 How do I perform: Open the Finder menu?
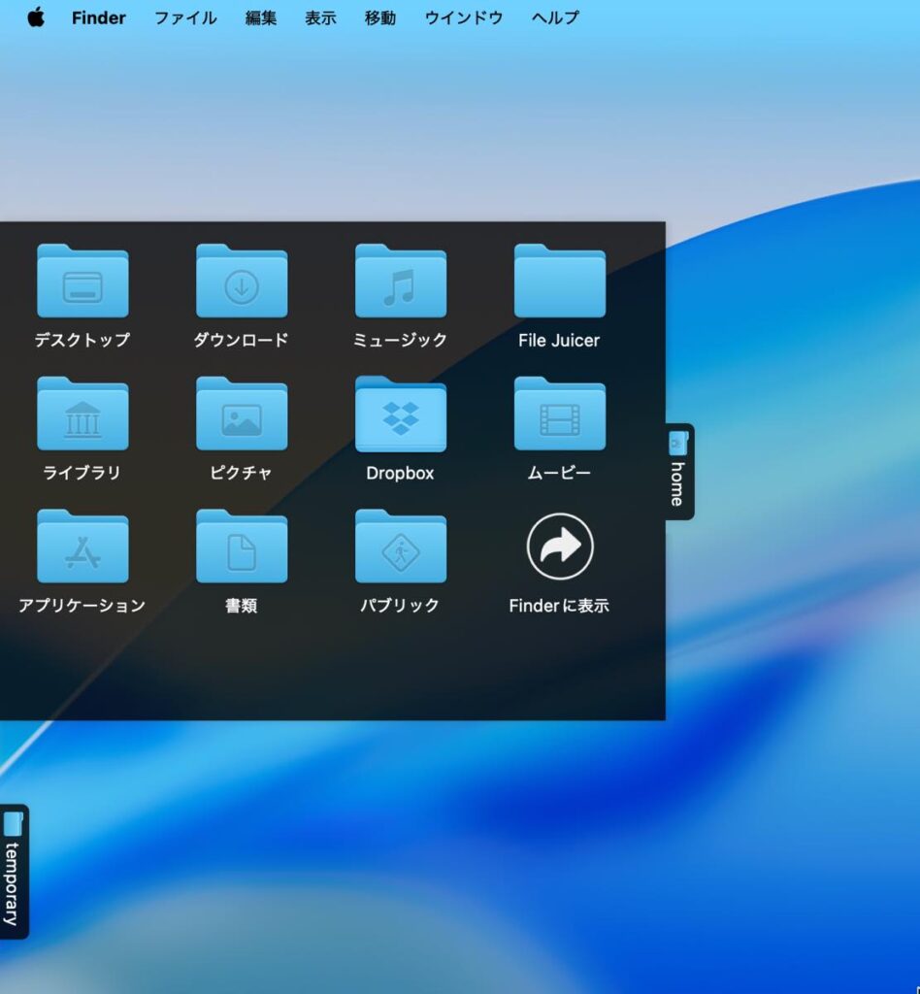[x=98, y=17]
